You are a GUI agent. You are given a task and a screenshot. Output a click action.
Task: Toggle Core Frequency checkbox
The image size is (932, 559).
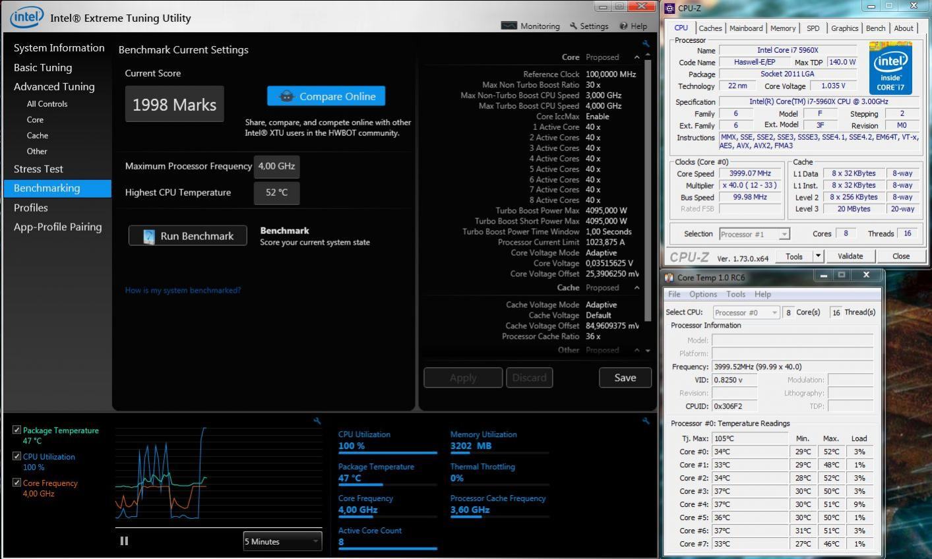tap(17, 483)
